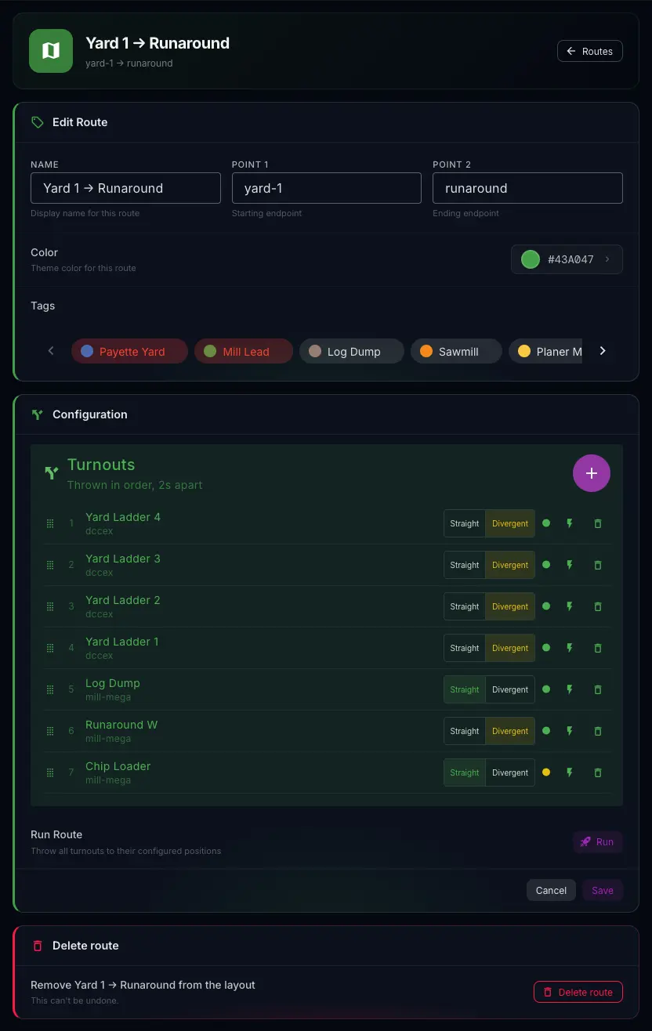Click the drag handle for Log Dump row
Screen dimensions: 652x1031
coord(50,689)
